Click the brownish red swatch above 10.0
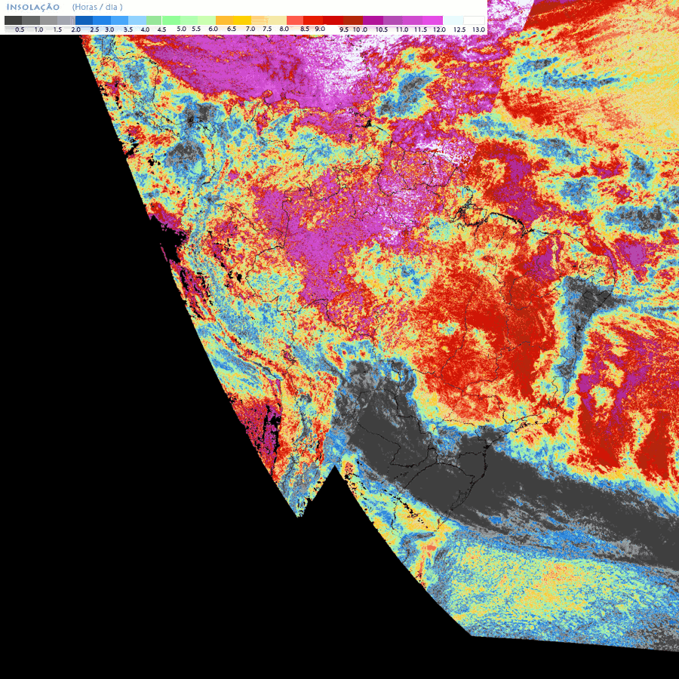The height and width of the screenshot is (679, 679). pyautogui.click(x=353, y=20)
